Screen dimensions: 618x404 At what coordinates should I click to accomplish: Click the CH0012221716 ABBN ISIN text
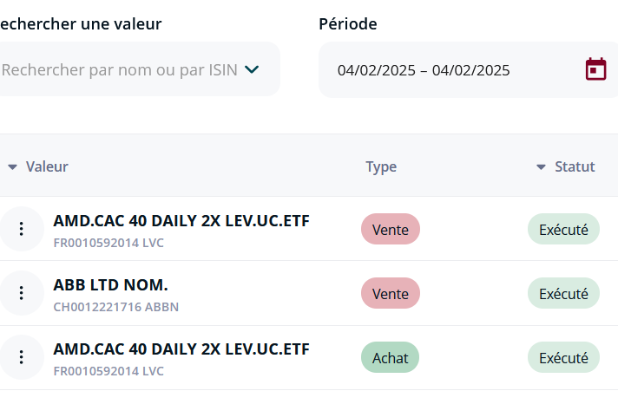point(116,307)
